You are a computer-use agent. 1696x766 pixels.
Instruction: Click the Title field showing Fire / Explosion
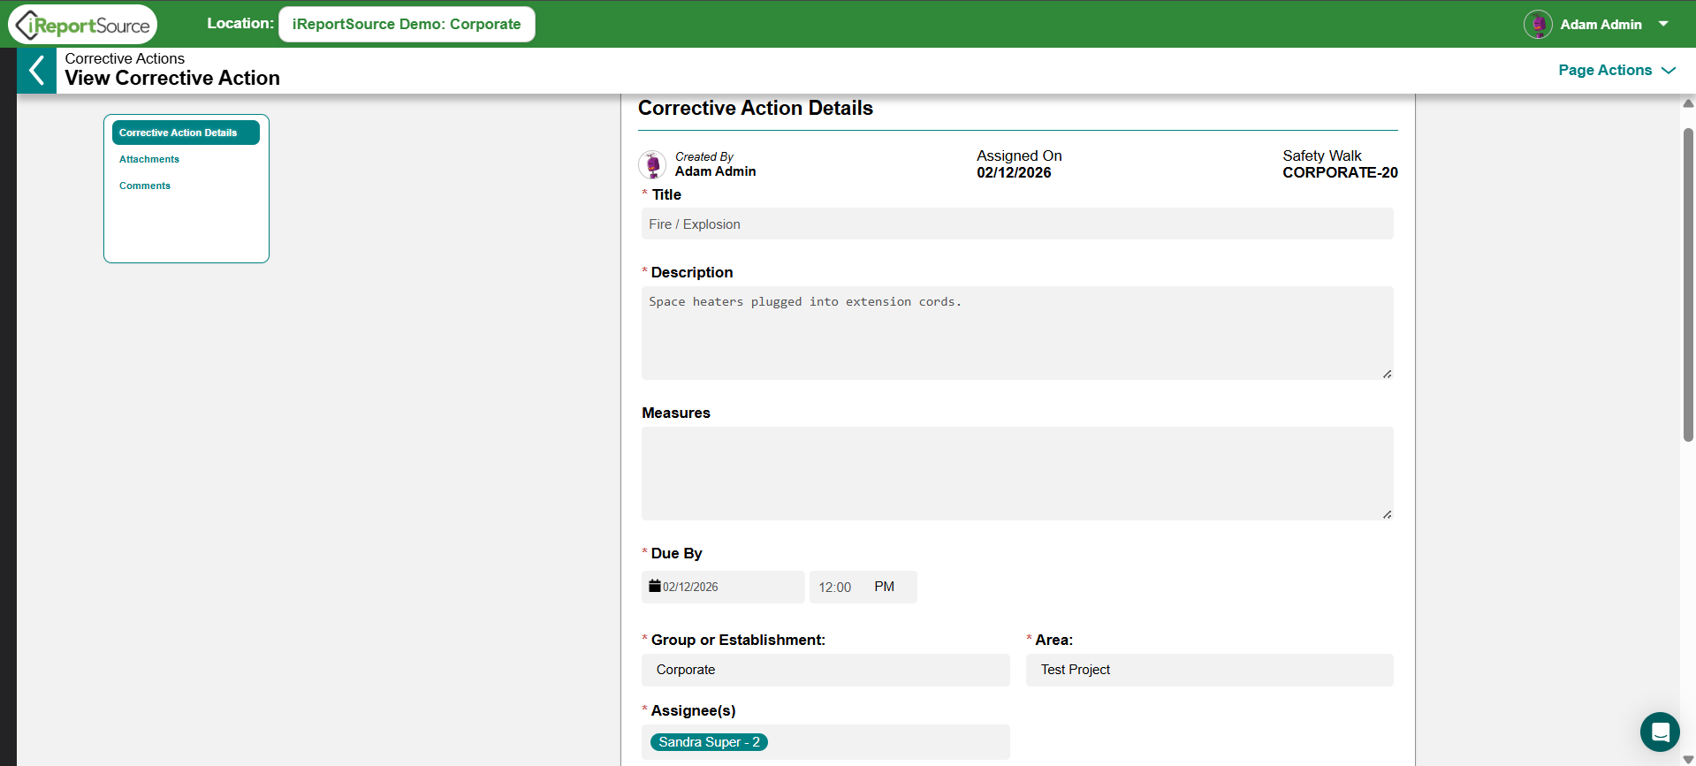tap(1017, 224)
